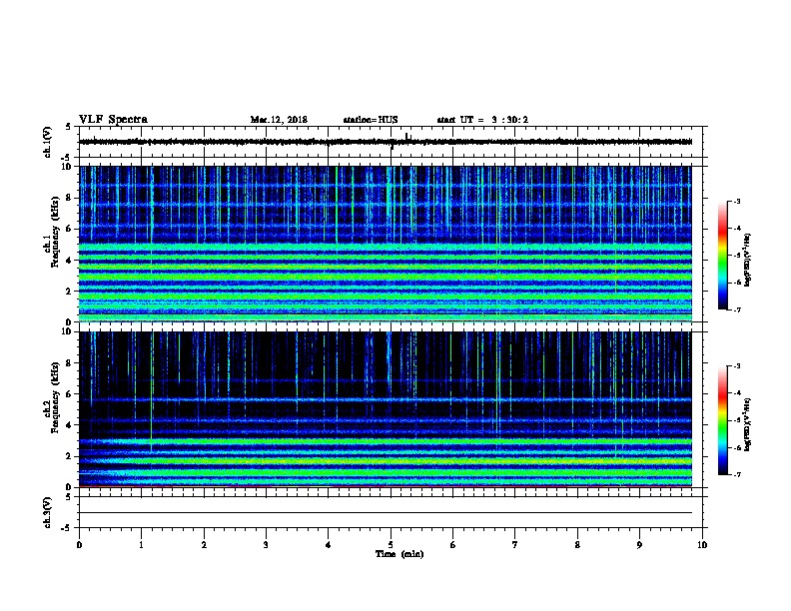Click time axis tick label "10"

(x=702, y=545)
